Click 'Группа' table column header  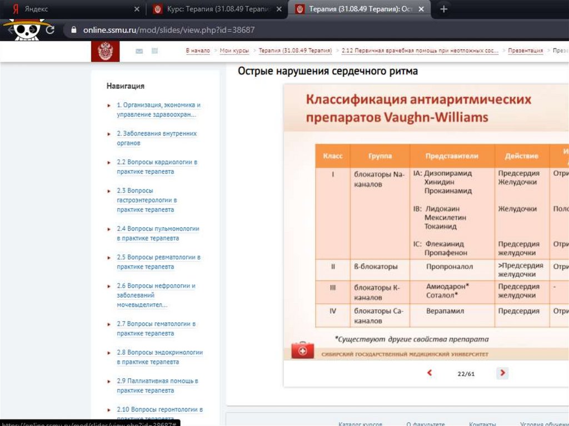[x=380, y=156]
